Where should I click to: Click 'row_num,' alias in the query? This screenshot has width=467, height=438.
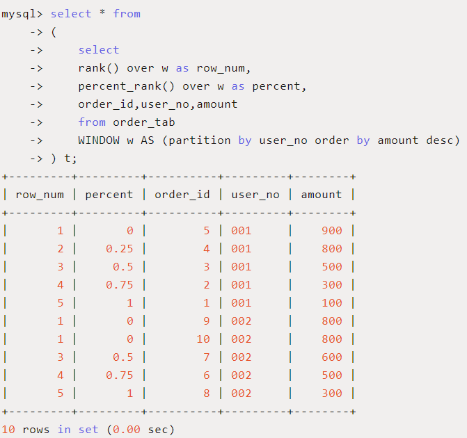223,68
